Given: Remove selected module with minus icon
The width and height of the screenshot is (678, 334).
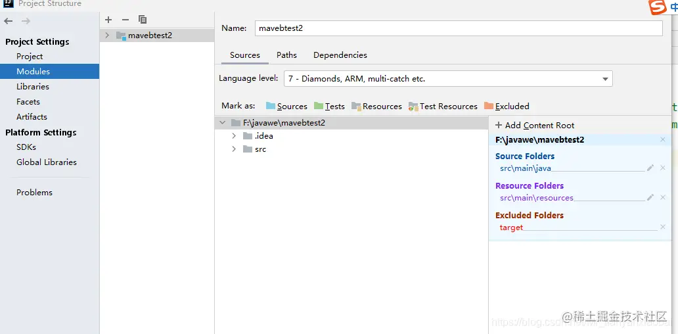Looking at the screenshot, I should 125,20.
